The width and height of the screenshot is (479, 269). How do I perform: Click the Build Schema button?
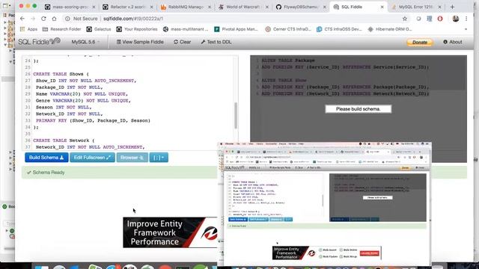tap(46, 158)
